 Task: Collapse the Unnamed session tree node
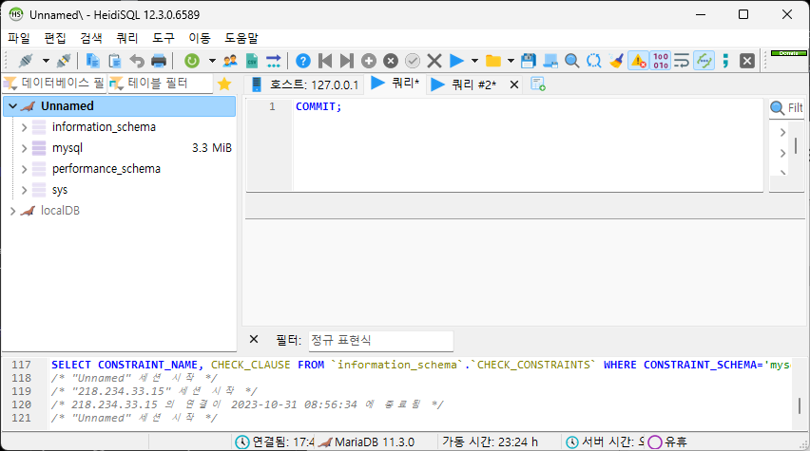click(13, 105)
